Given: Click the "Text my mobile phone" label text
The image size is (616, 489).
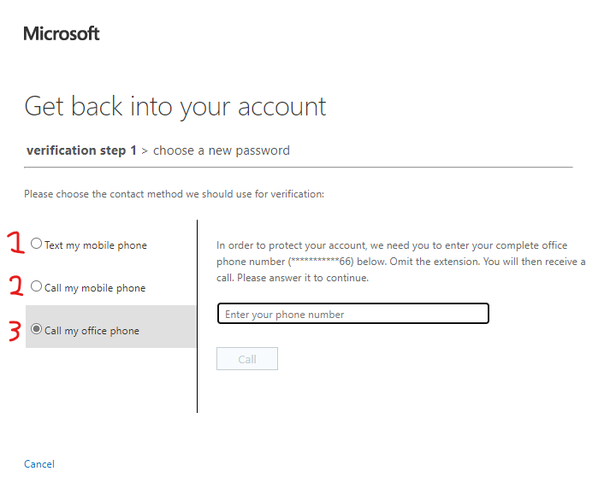Looking at the screenshot, I should [95, 245].
